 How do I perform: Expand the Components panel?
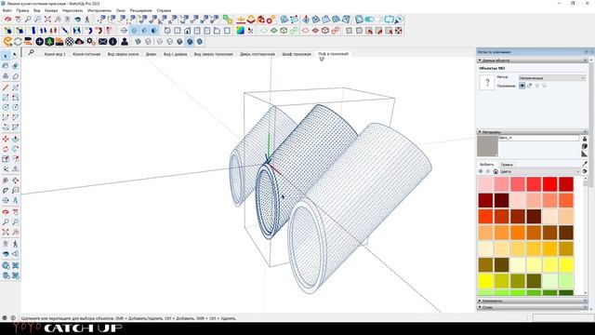[532, 301]
